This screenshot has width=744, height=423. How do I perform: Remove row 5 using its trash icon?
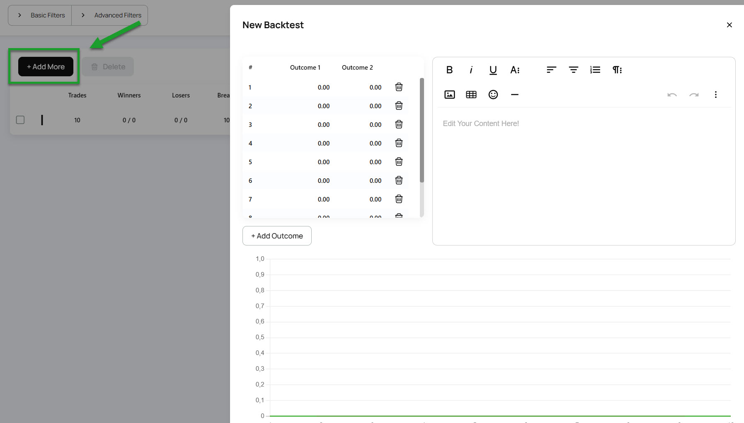pos(399,162)
